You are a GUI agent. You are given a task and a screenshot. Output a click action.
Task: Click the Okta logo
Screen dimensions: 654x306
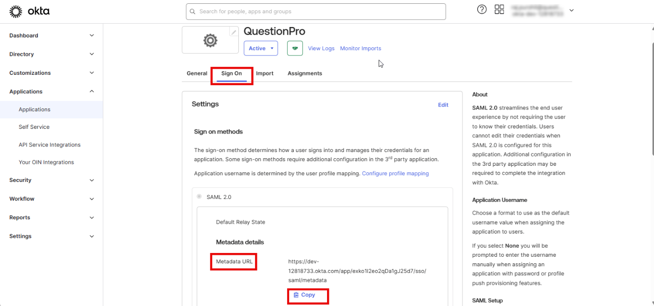point(29,11)
